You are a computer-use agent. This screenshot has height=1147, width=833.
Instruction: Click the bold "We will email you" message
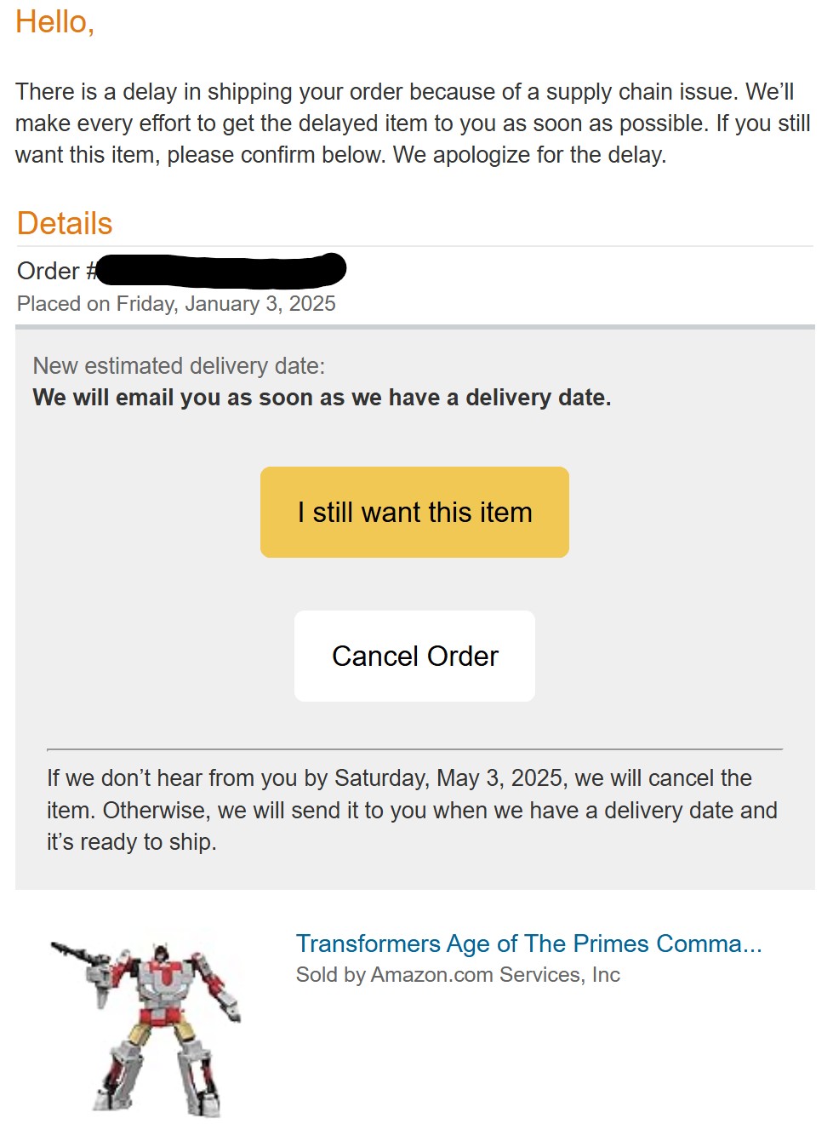(322, 398)
